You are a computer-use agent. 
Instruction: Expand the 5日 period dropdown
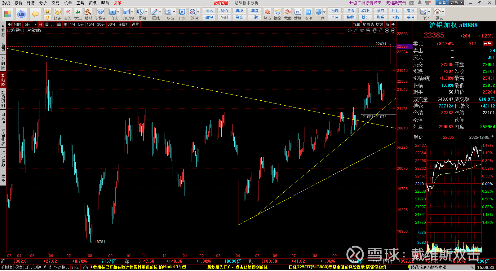pyautogui.click(x=35, y=24)
